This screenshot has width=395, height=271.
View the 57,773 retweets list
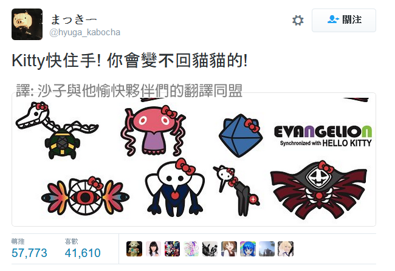tap(29, 253)
